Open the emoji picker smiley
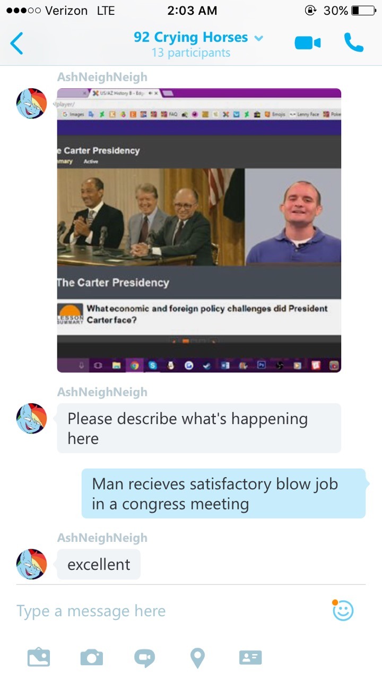This screenshot has height=680, width=382. (343, 610)
